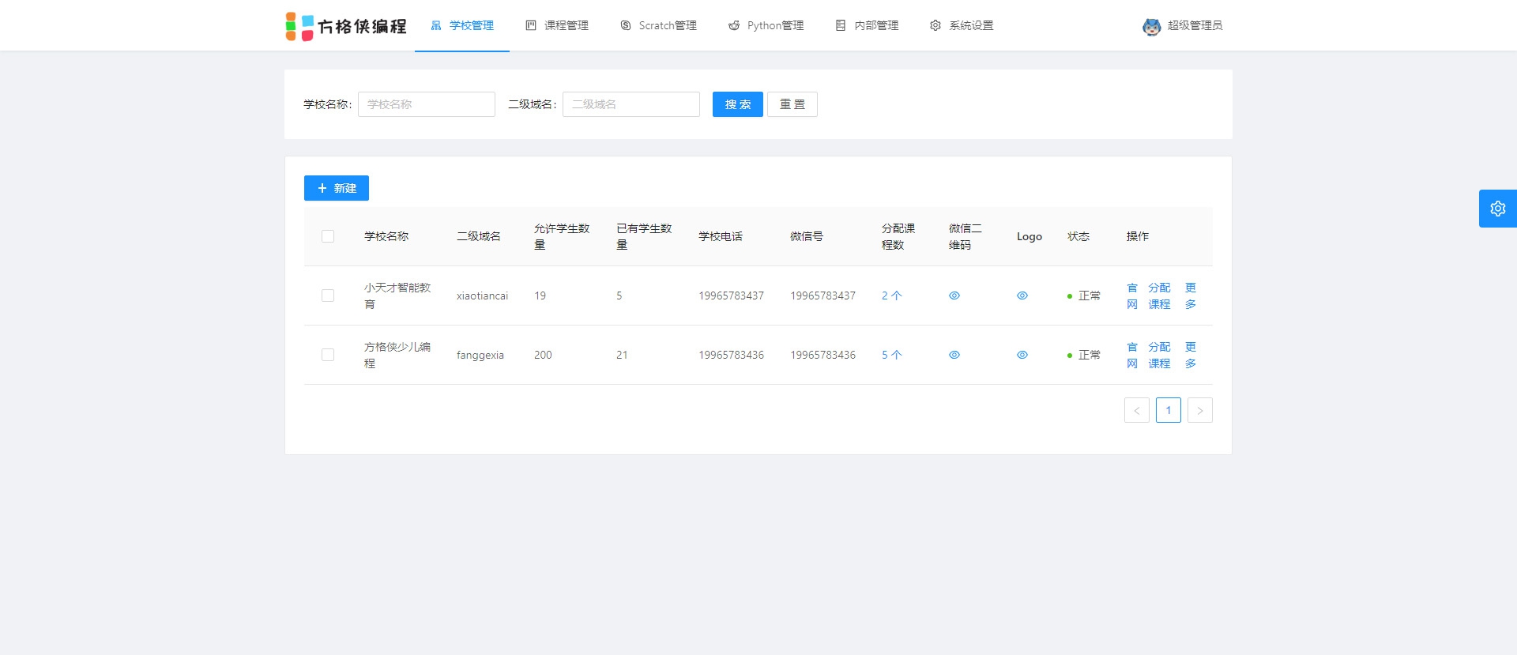Switch to Scratch管理 menu
Viewport: 1517px width, 655px height.
click(x=658, y=26)
